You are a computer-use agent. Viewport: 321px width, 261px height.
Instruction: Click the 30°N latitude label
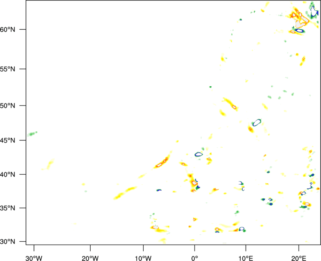(7, 242)
